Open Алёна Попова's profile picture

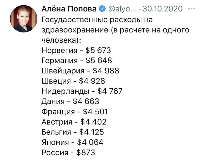tap(24, 19)
